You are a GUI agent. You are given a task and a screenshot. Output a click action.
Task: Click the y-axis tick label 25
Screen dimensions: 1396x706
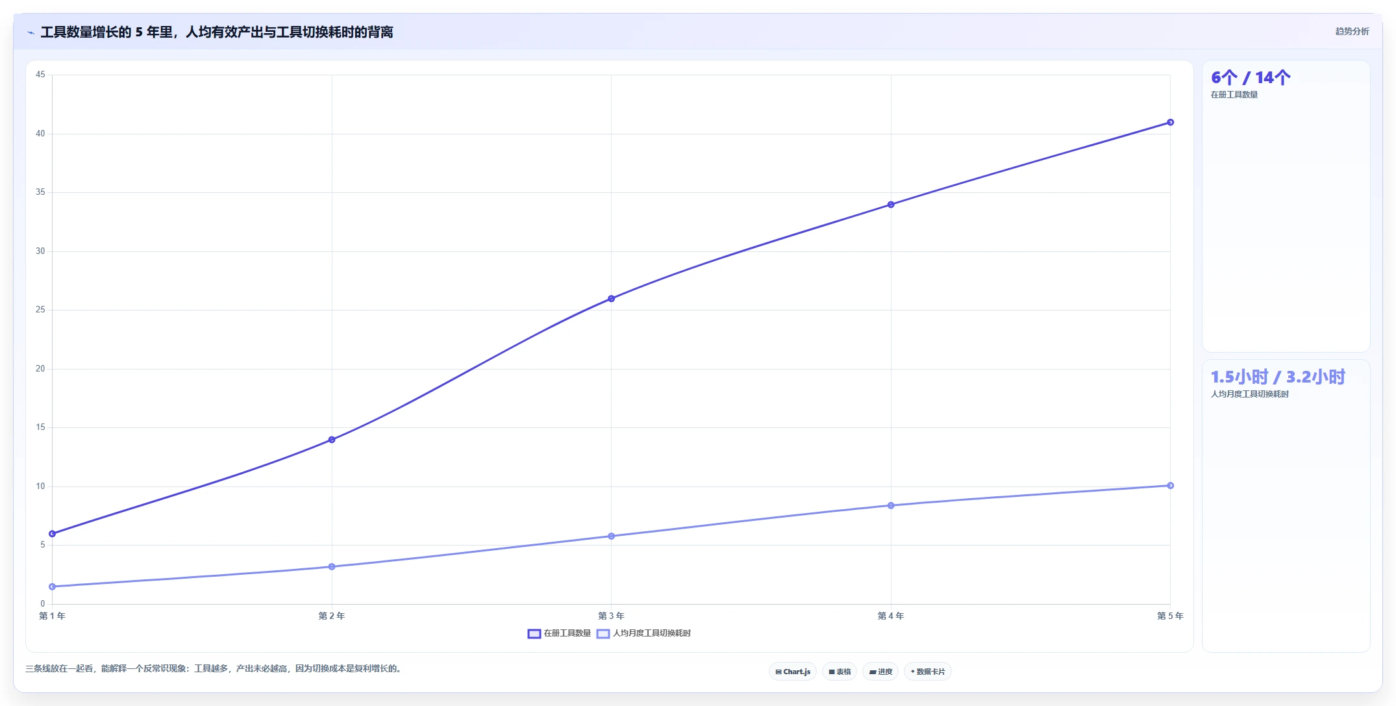40,310
